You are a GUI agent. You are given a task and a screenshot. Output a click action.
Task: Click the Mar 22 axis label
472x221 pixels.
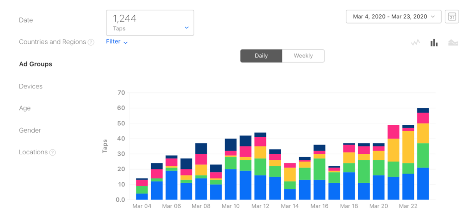pyautogui.click(x=408, y=206)
